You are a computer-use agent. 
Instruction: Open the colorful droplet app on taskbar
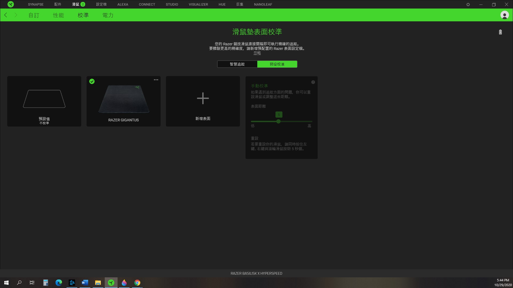[x=124, y=283]
